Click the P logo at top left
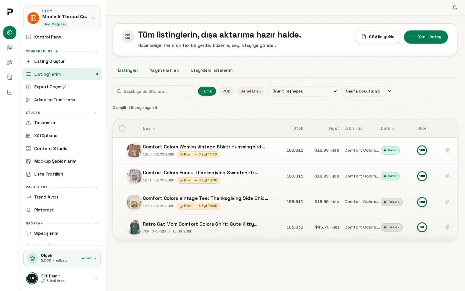The height and width of the screenshot is (291, 465). coord(10,12)
